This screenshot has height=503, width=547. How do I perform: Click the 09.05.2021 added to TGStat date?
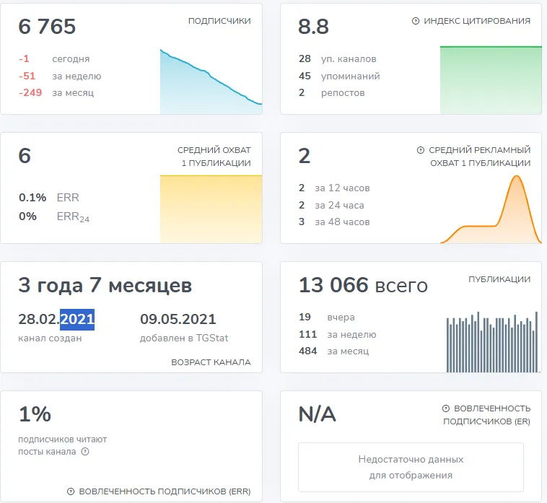tap(178, 319)
